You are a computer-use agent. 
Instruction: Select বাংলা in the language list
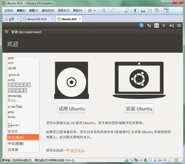23,63
